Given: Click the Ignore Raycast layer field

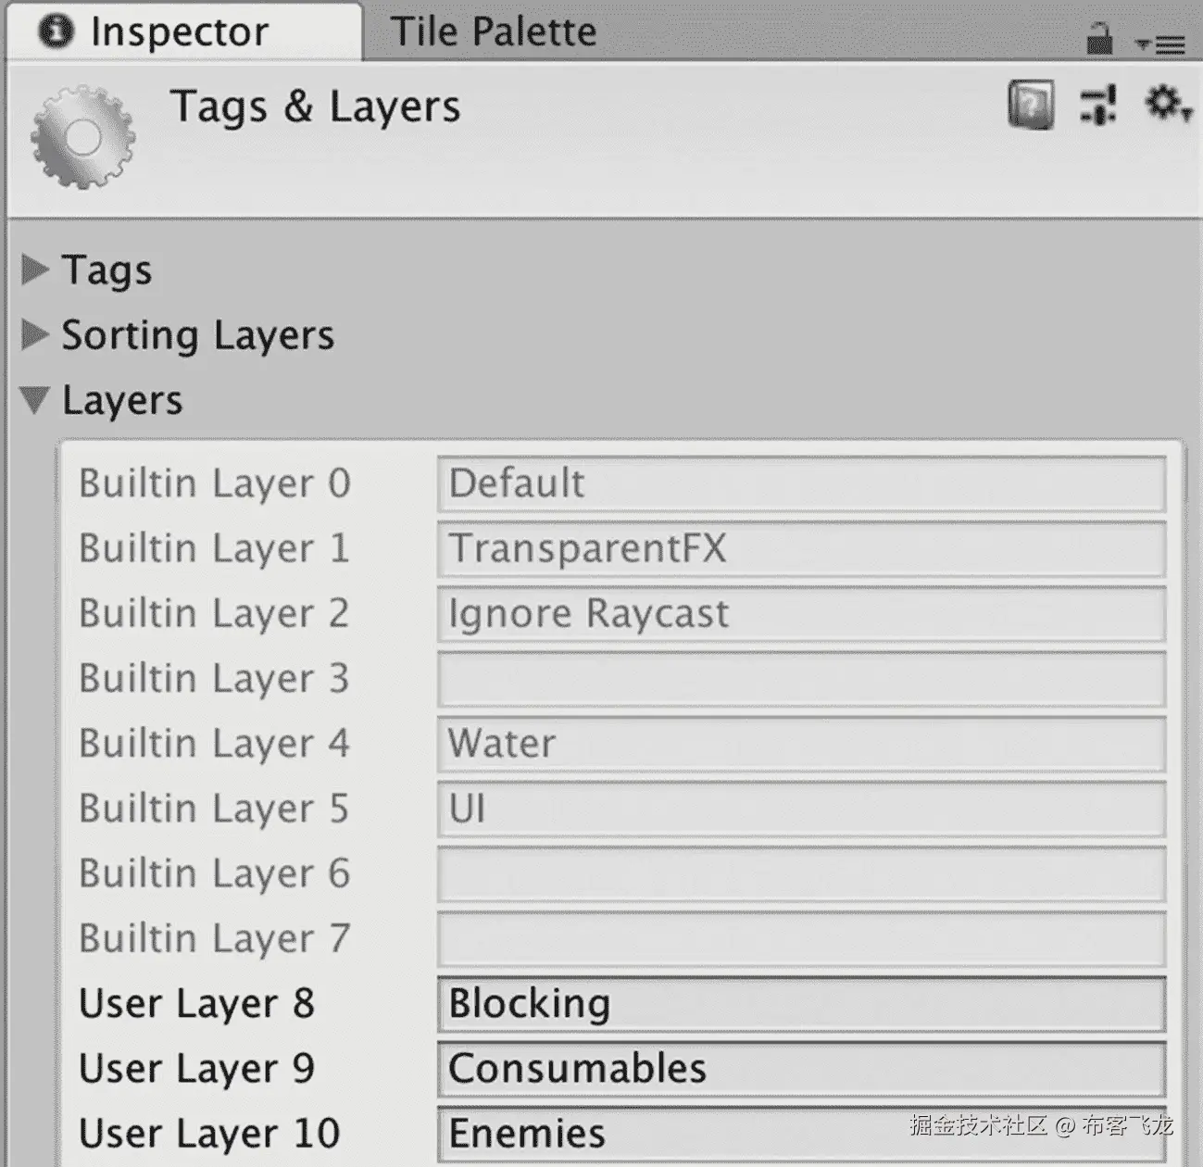Looking at the screenshot, I should 801,613.
